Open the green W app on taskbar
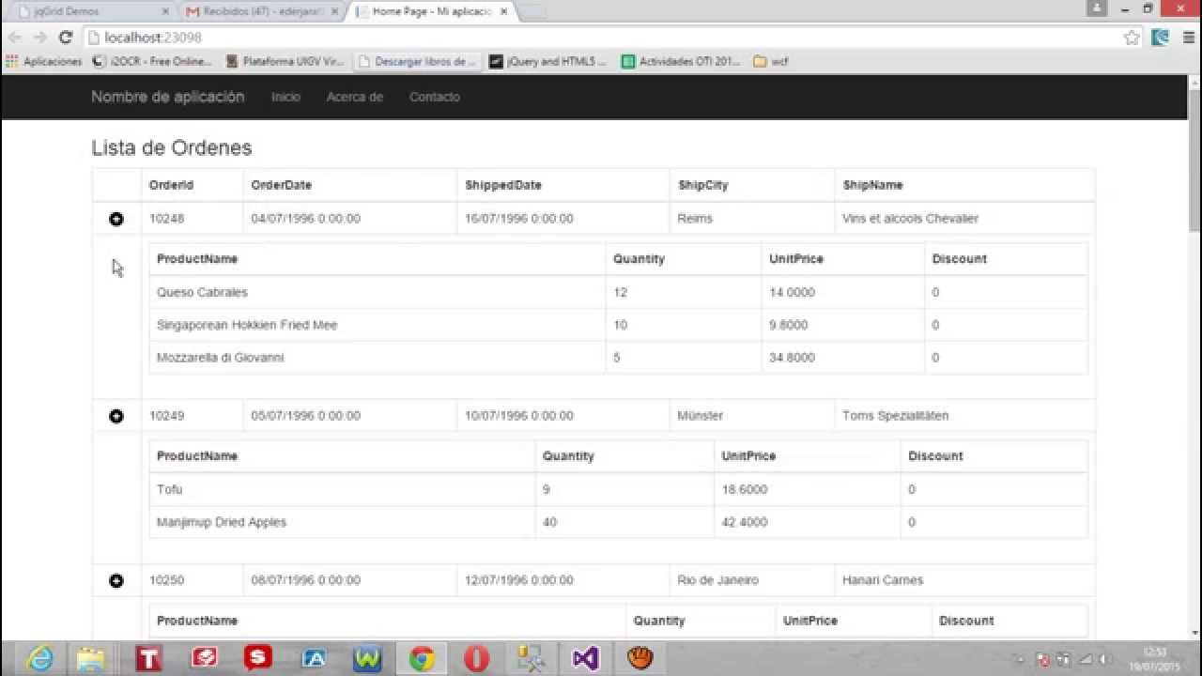 (367, 658)
